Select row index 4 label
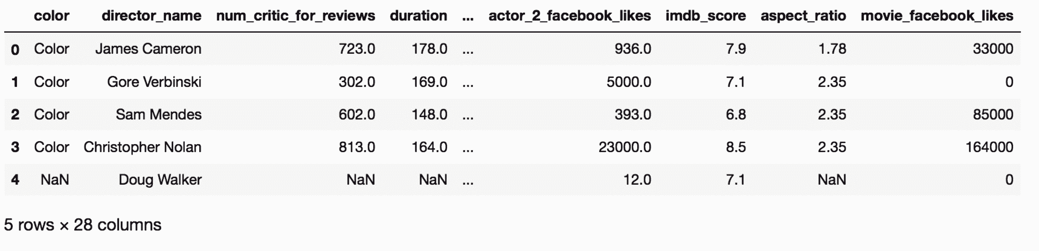Image resolution: width=1039 pixels, height=251 pixels. 15,180
